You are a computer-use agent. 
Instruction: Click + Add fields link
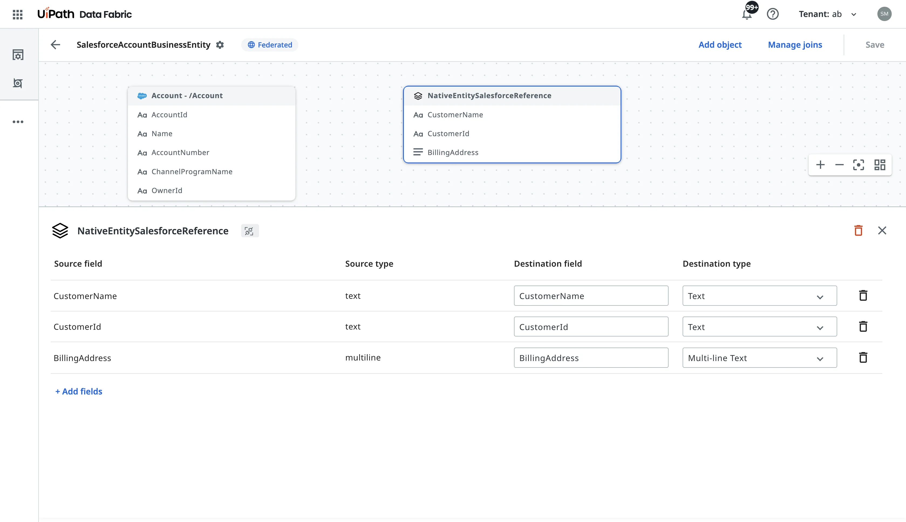[79, 391]
